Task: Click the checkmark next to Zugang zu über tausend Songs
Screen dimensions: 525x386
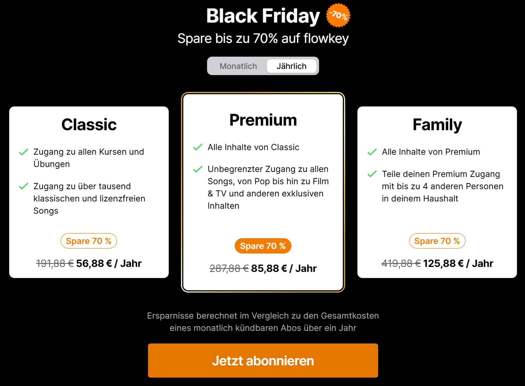Action: 24,186
